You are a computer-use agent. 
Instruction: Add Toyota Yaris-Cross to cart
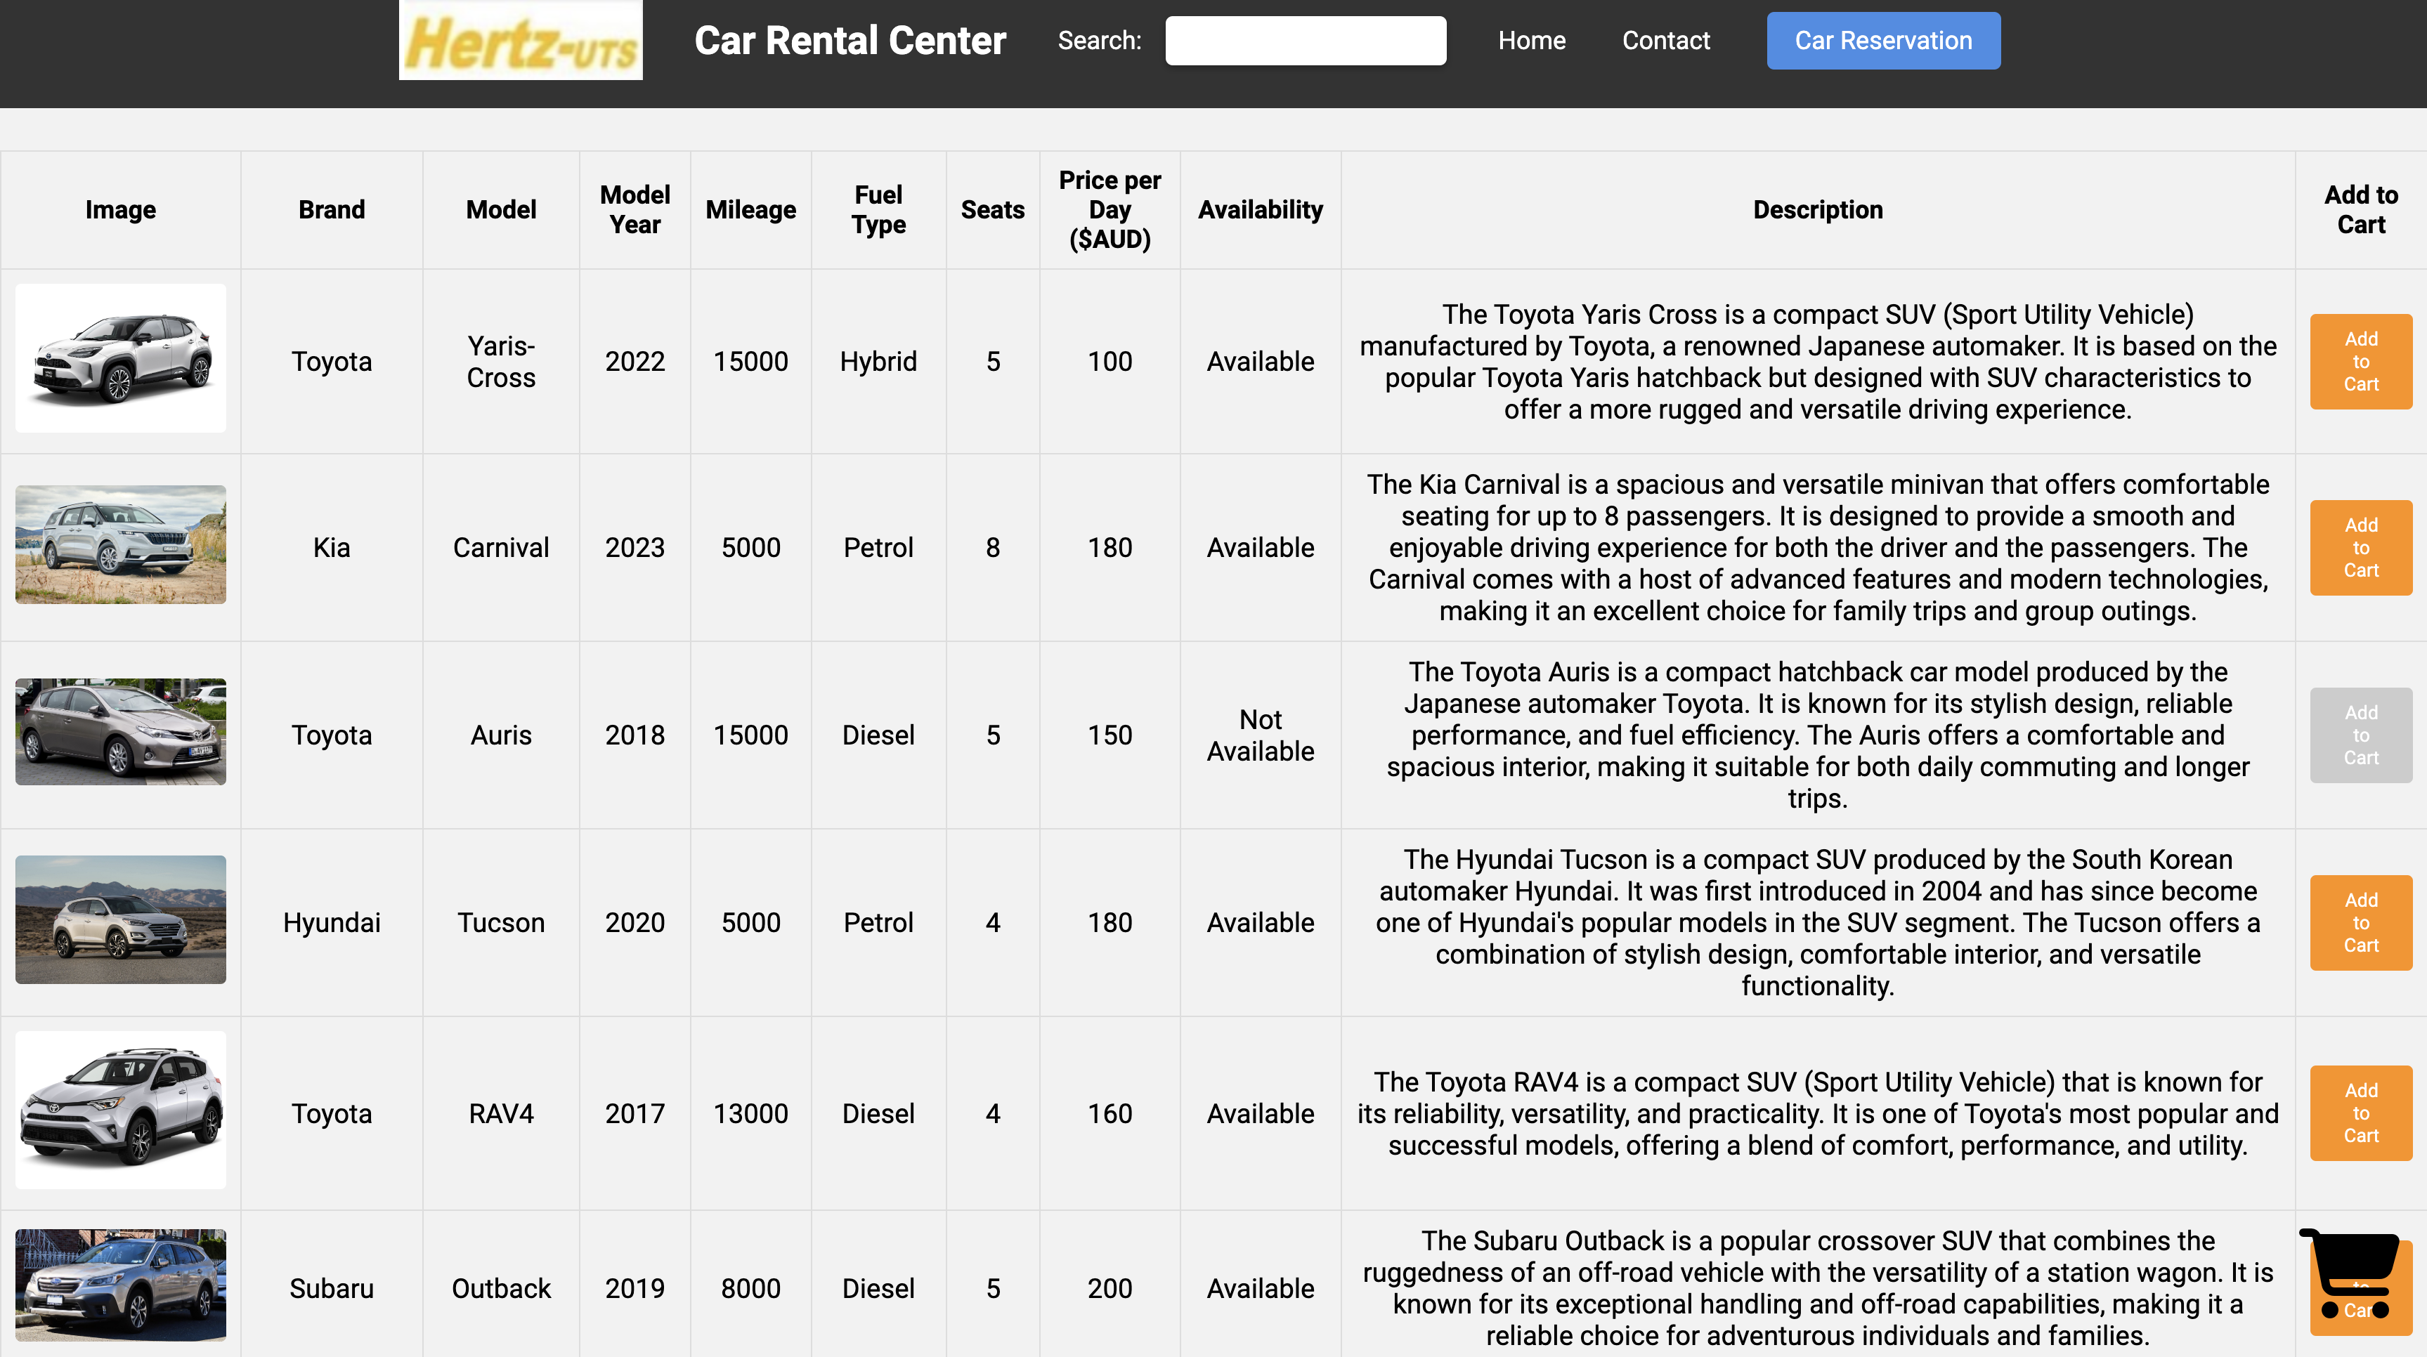click(2361, 362)
